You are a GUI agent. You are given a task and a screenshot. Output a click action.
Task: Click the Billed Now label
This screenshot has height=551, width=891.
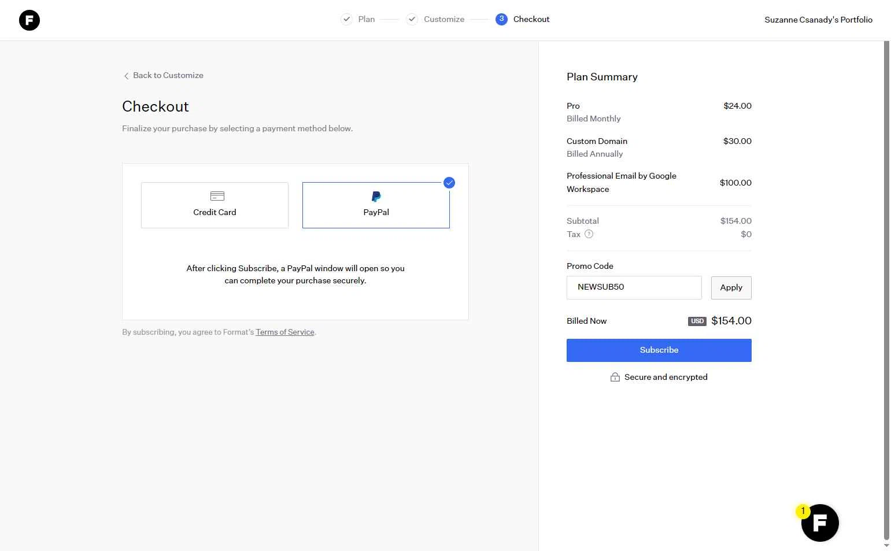click(586, 321)
